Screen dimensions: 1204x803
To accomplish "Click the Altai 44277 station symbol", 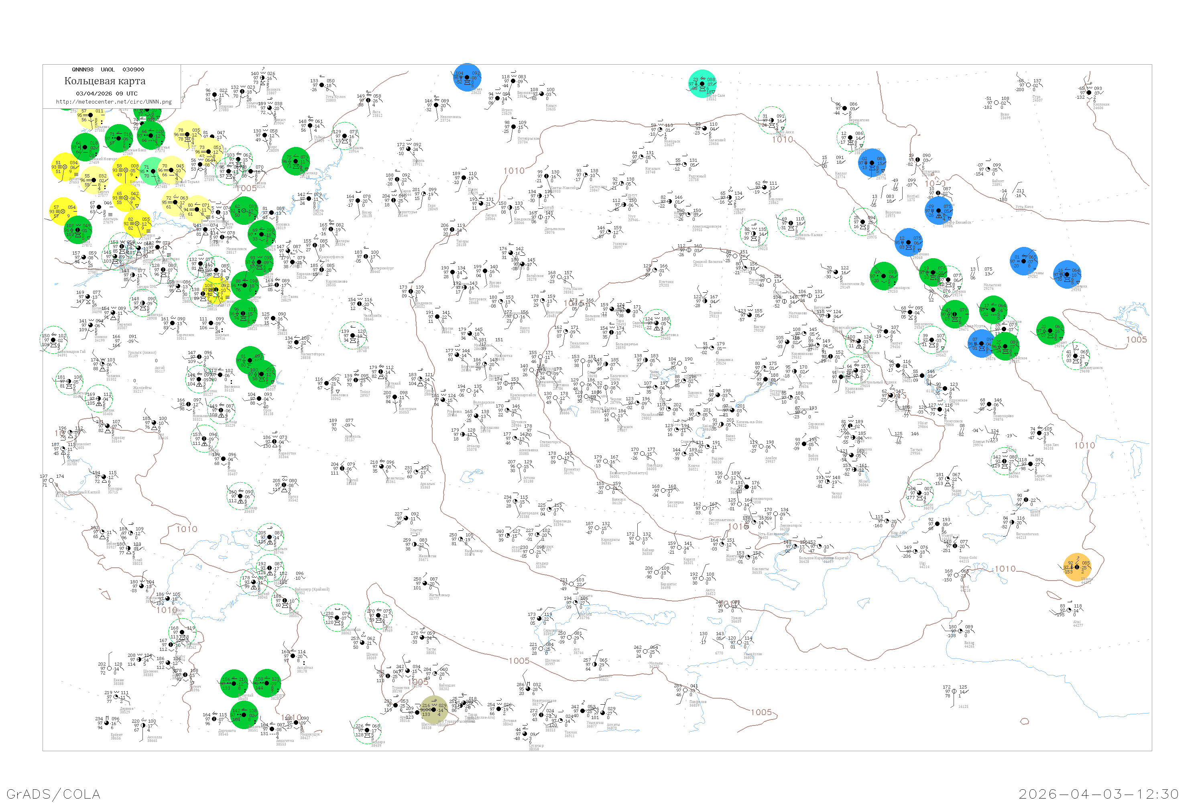I will tap(1069, 610).
